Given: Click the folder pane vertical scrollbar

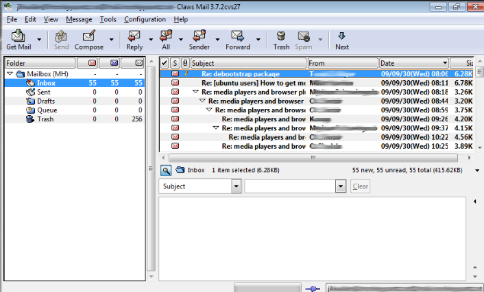Looking at the screenshot, I should [151, 169].
